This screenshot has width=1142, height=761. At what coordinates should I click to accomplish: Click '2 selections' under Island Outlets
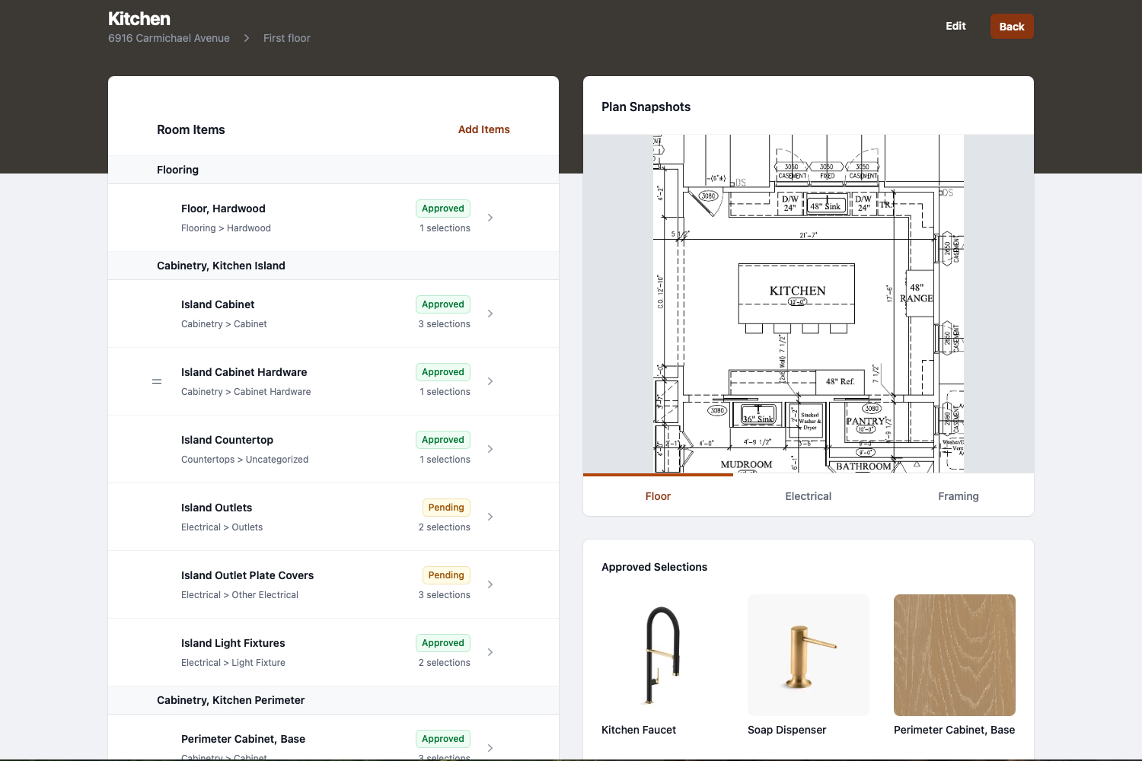tap(445, 527)
